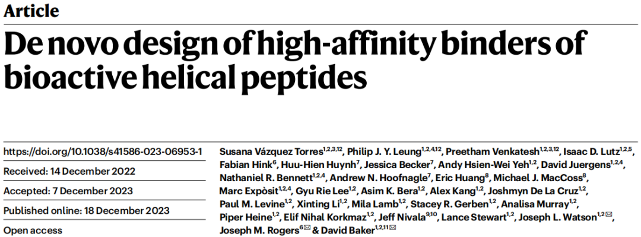The image size is (641, 237).
Task: Click the envelope icon after David Baker
Action: [392, 228]
